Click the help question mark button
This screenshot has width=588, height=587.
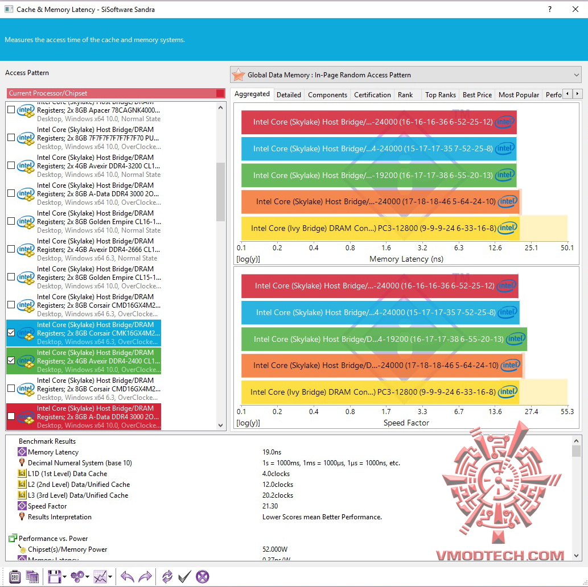(x=550, y=9)
